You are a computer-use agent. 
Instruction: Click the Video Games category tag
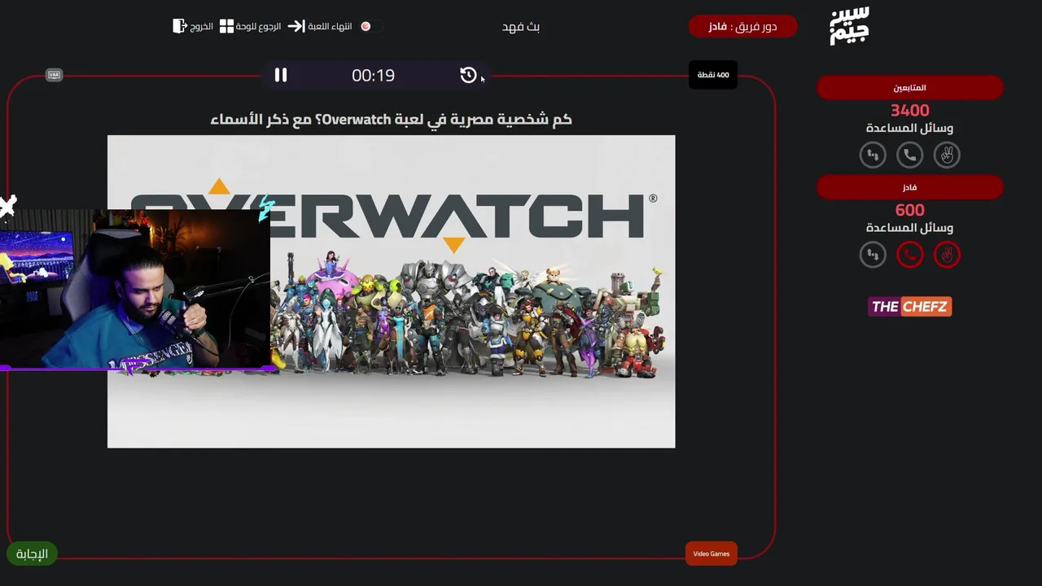click(711, 553)
